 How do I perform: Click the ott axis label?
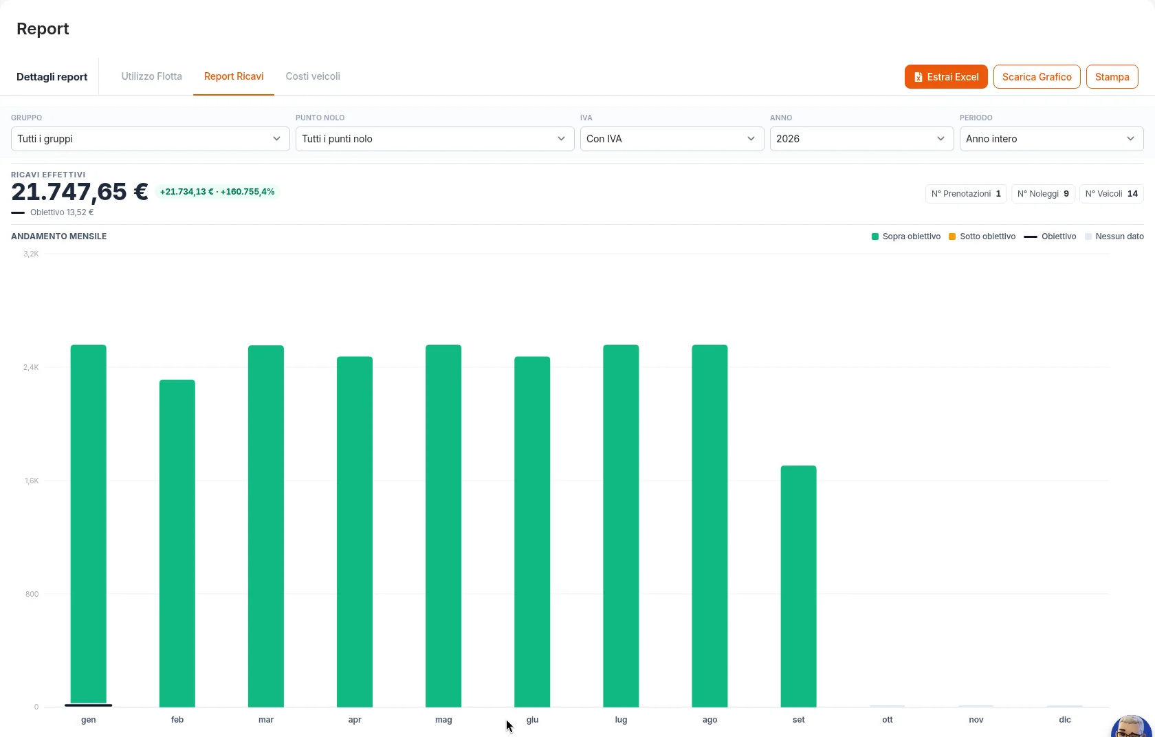tap(888, 720)
